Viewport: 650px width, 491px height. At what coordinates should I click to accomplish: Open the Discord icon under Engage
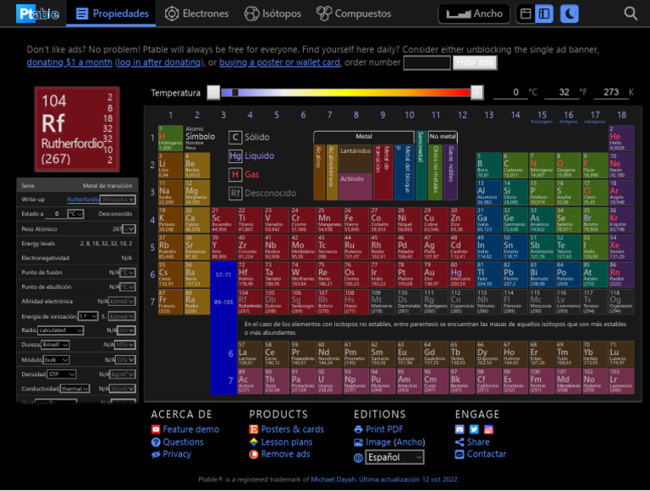pyautogui.click(x=460, y=429)
